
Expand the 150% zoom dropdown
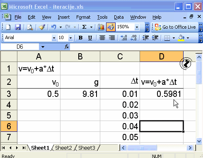(x=137, y=27)
